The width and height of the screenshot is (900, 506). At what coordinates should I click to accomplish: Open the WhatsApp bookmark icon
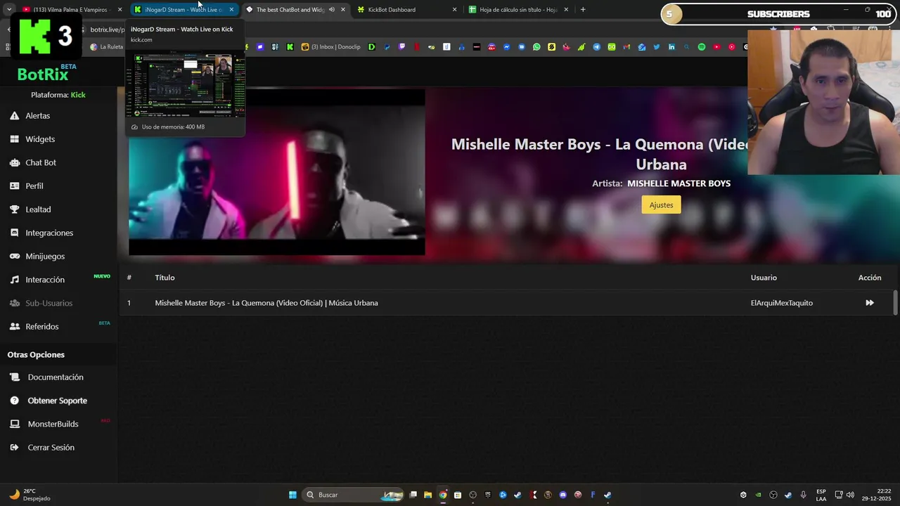[536, 47]
